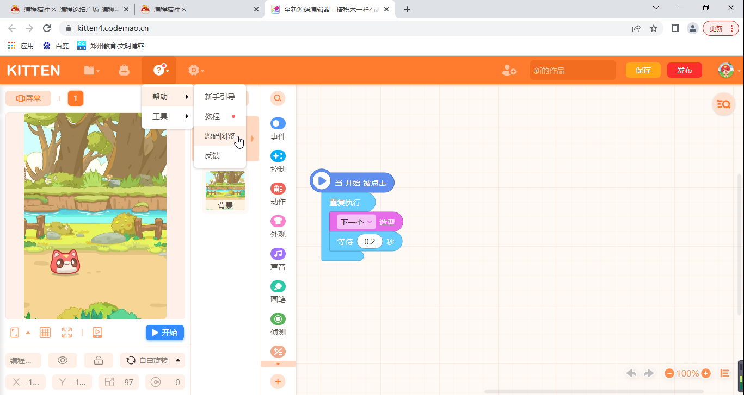Image resolution: width=744 pixels, height=395 pixels.
Task: Zoom out the workspace
Action: (669, 373)
